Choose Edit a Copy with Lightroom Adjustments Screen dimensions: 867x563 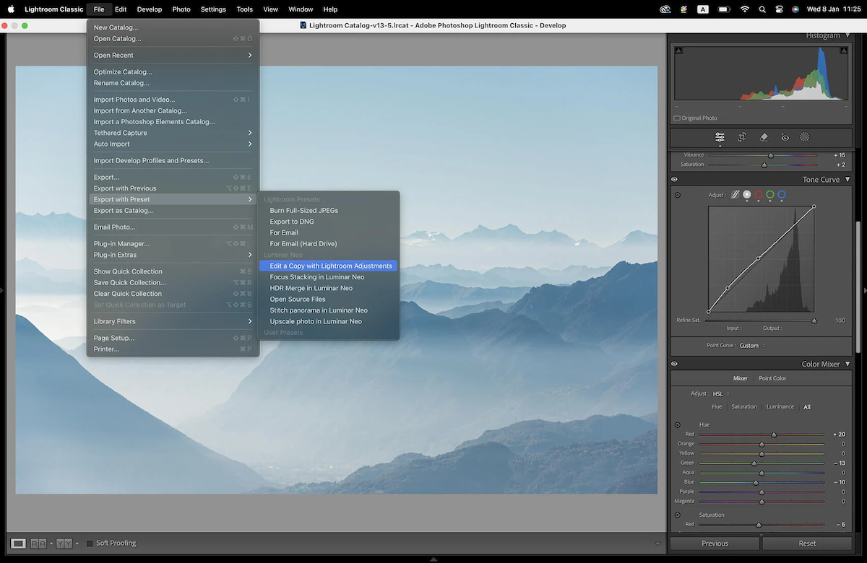tap(329, 266)
